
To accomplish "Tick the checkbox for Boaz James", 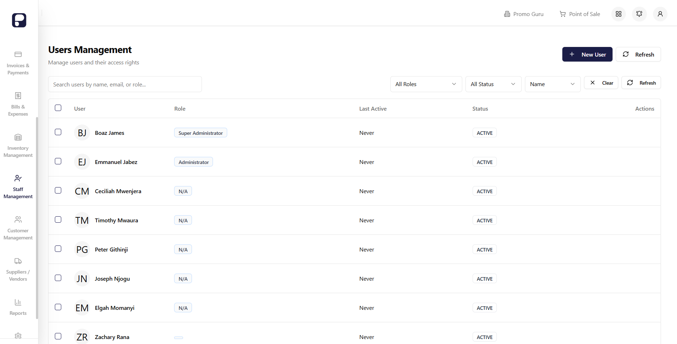I will 58,132.
